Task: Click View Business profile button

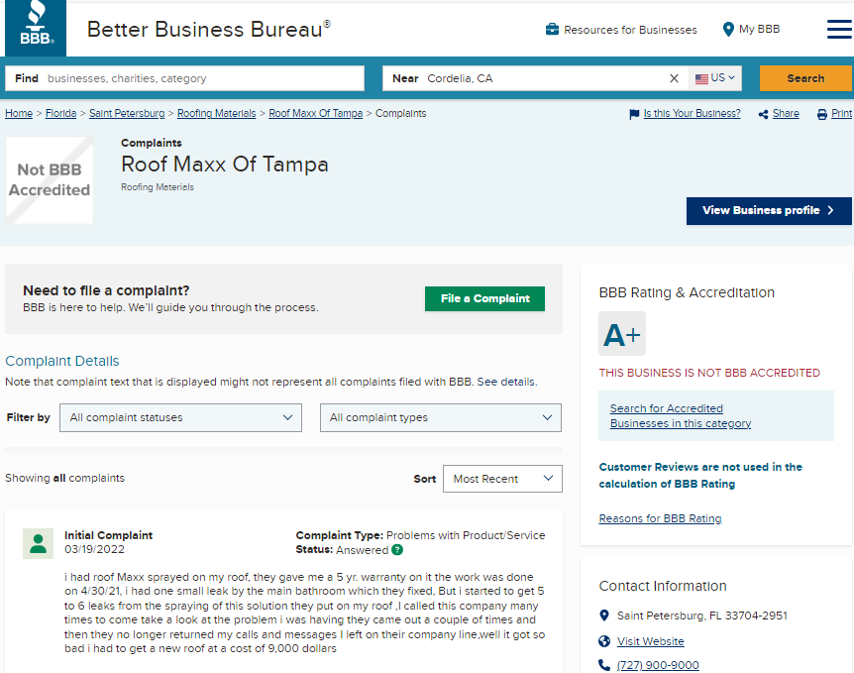Action: click(768, 210)
